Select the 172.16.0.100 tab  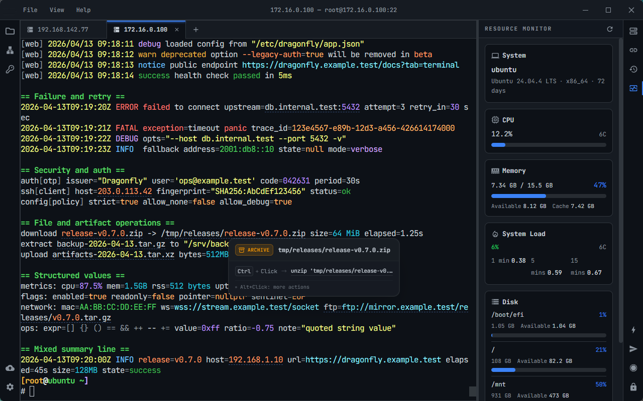[x=146, y=30]
